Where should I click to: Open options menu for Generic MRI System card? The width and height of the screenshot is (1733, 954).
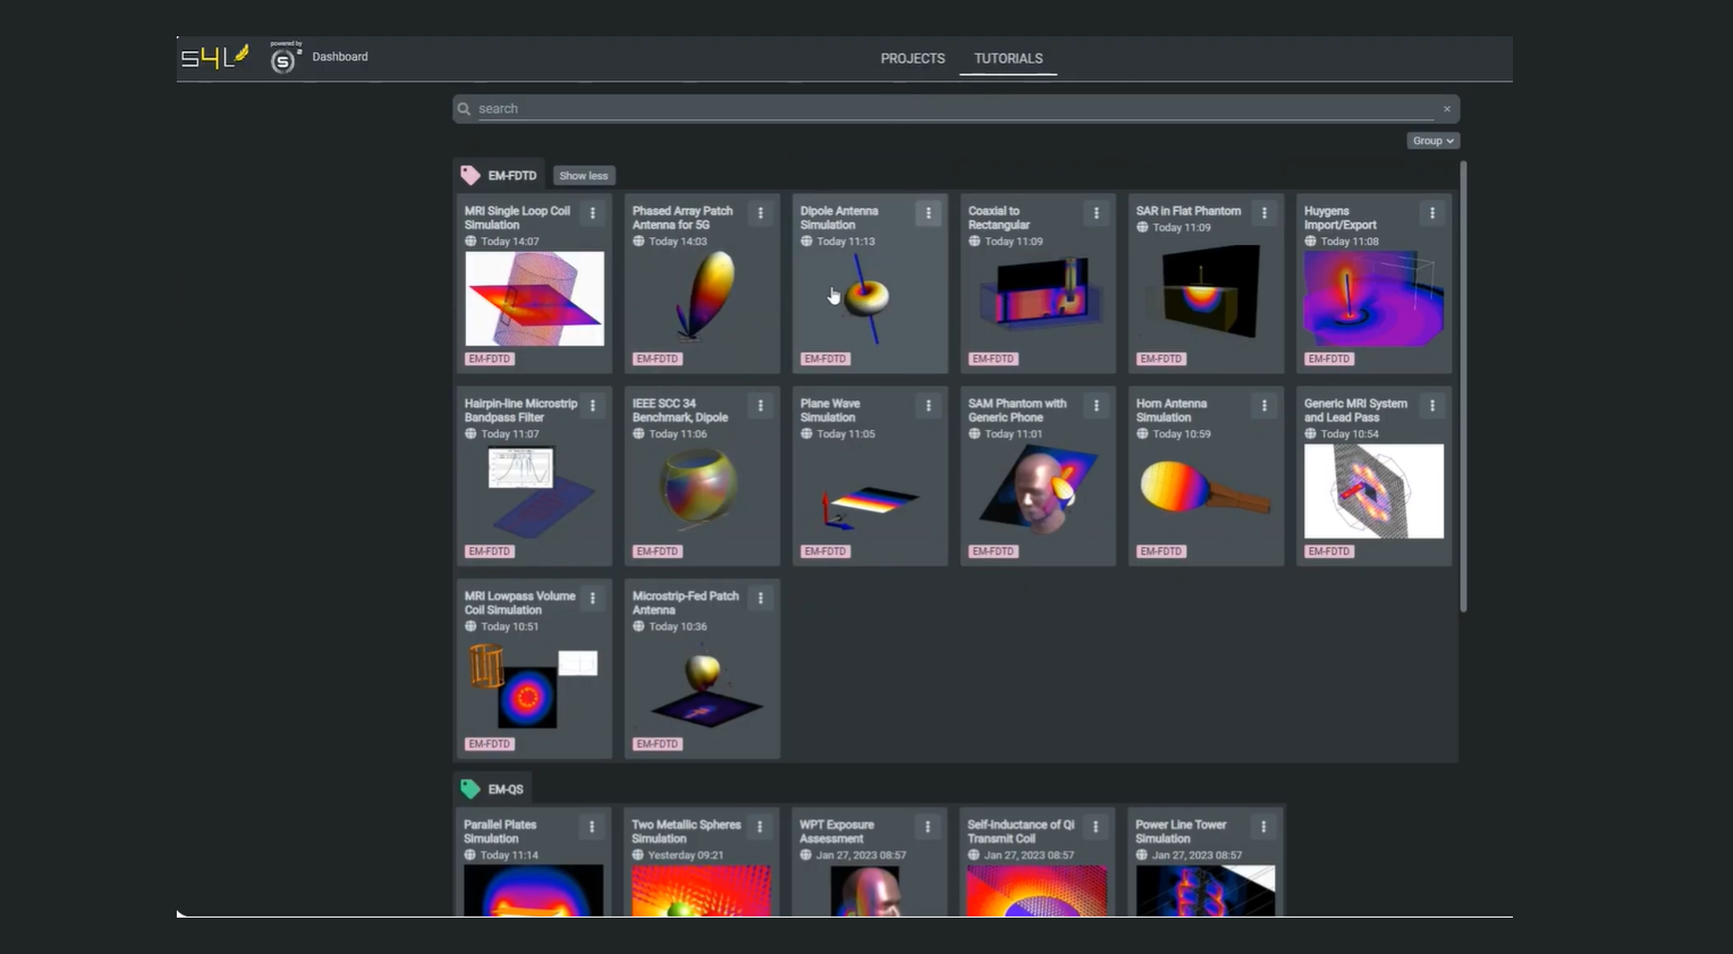pos(1432,406)
